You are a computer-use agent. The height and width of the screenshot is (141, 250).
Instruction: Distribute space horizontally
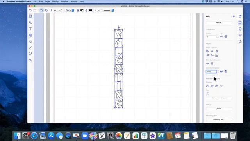tap(221, 71)
